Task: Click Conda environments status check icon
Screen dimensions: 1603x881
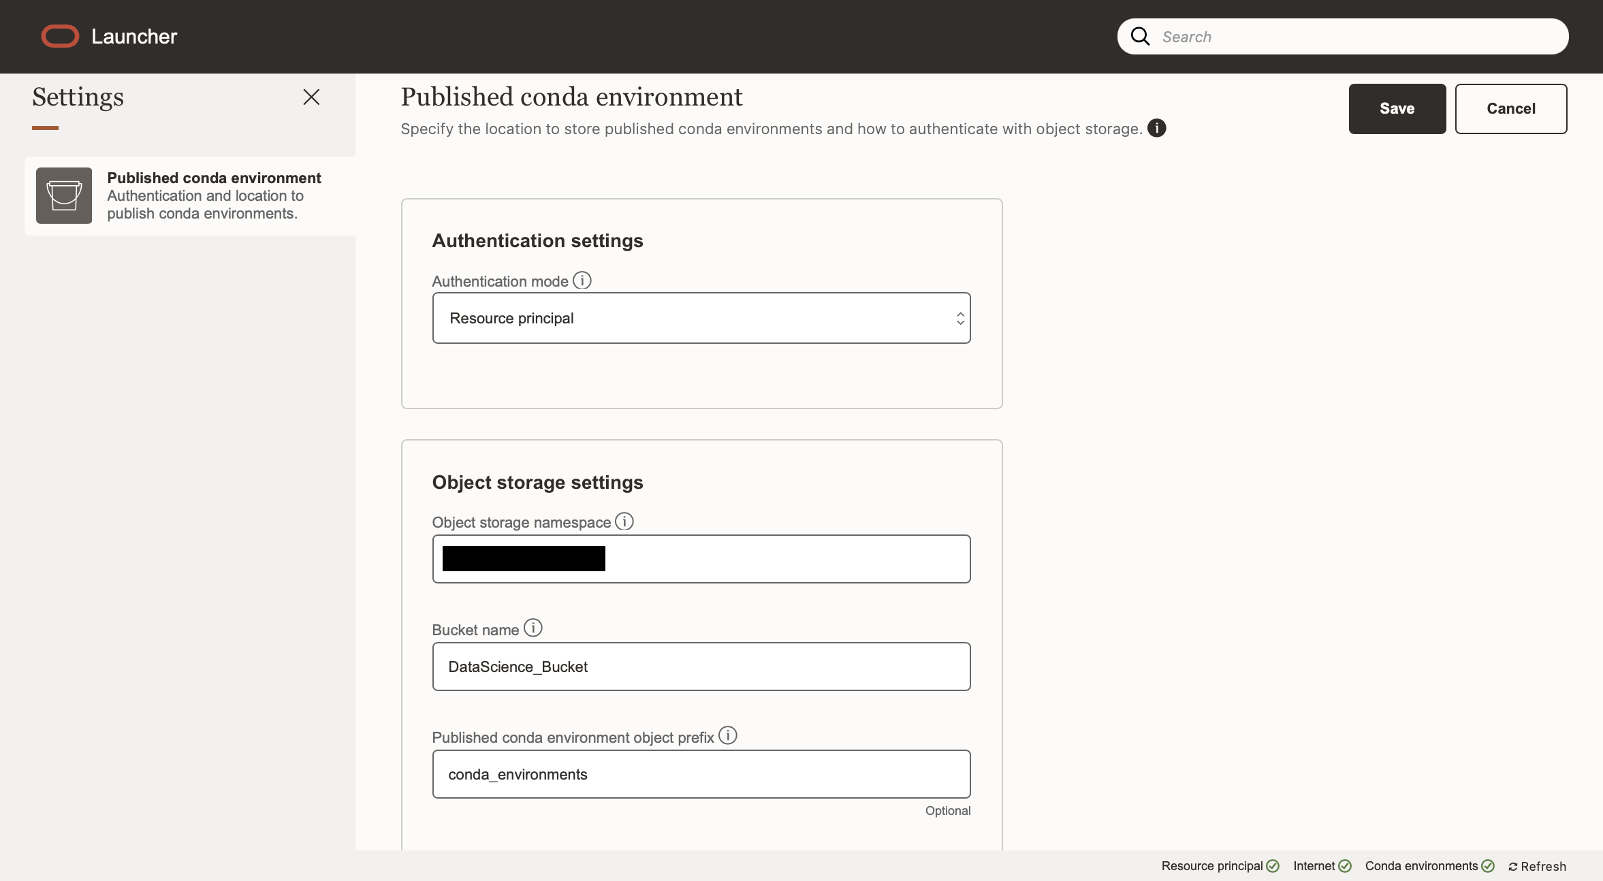Action: point(1488,866)
